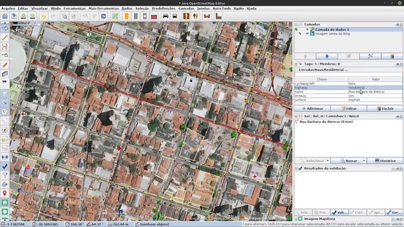Image resolution: width=404 pixels, height=227 pixels.
Task: Click the Open file toolbar icon
Action: (x=5, y=16)
